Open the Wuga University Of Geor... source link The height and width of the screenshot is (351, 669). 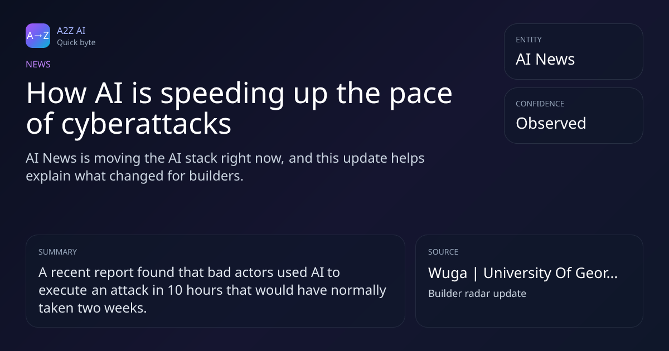pos(523,274)
